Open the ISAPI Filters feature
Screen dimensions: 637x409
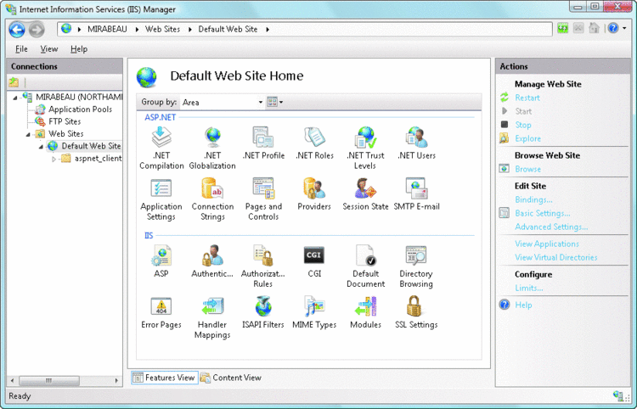click(x=263, y=312)
